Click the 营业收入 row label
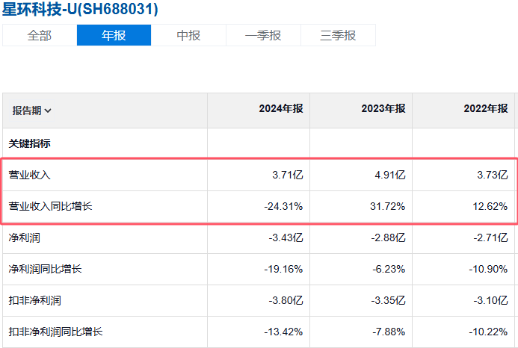Viewport: 518px width, 348px height. click(29, 175)
